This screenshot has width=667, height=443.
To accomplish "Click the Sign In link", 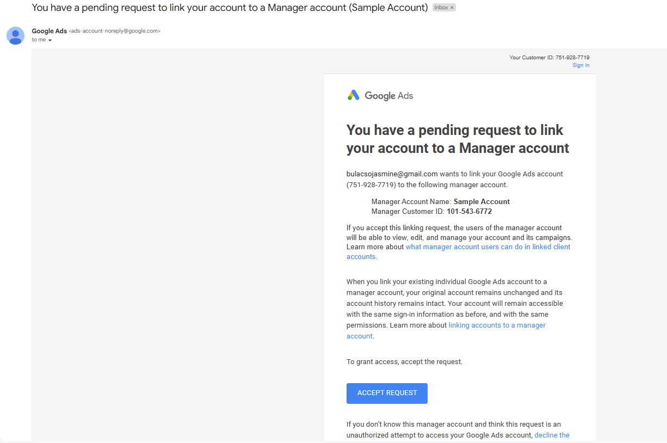I will pos(580,65).
